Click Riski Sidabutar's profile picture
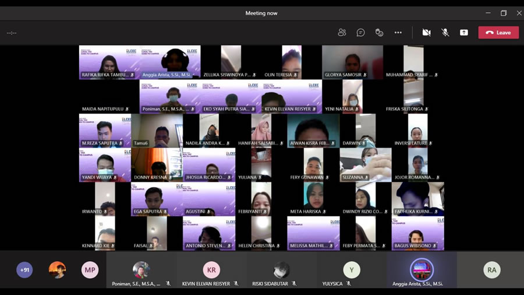 click(x=281, y=270)
